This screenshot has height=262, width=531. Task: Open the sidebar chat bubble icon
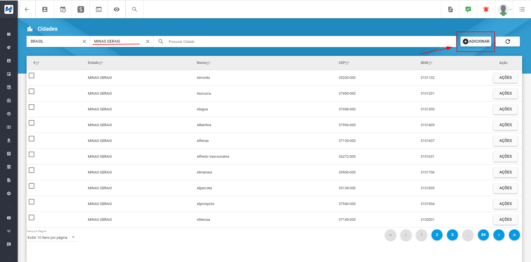pos(9,244)
